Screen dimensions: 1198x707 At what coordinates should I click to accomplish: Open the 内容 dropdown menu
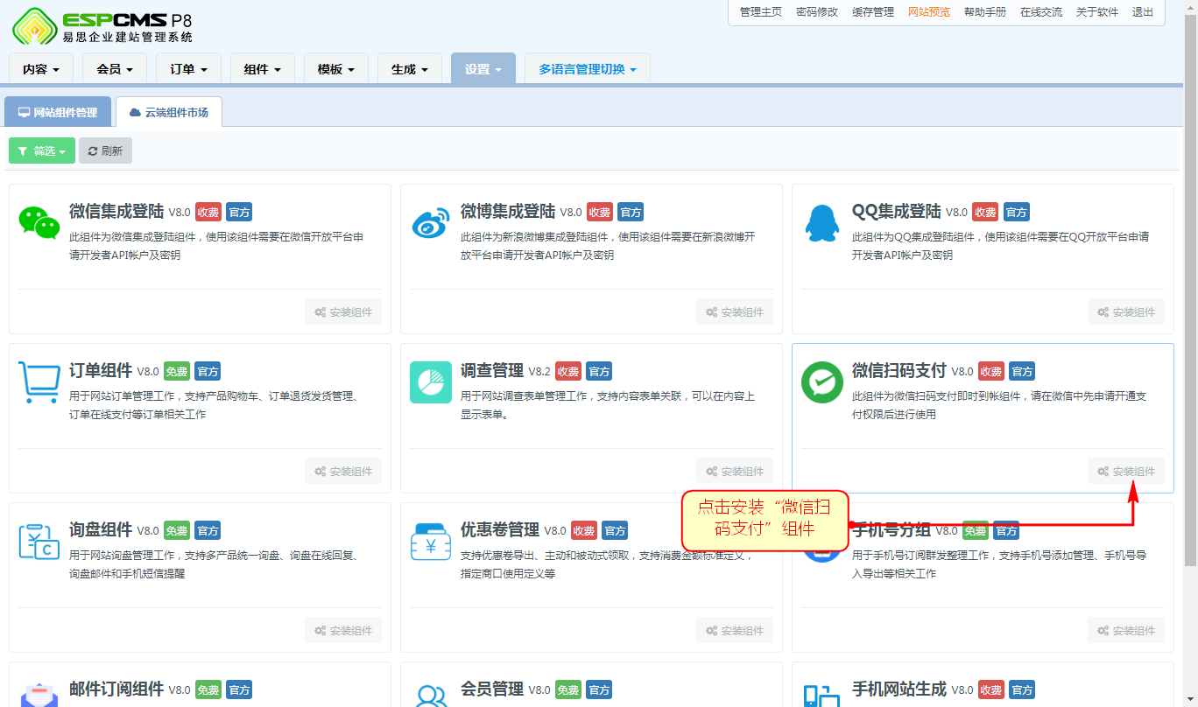click(42, 69)
